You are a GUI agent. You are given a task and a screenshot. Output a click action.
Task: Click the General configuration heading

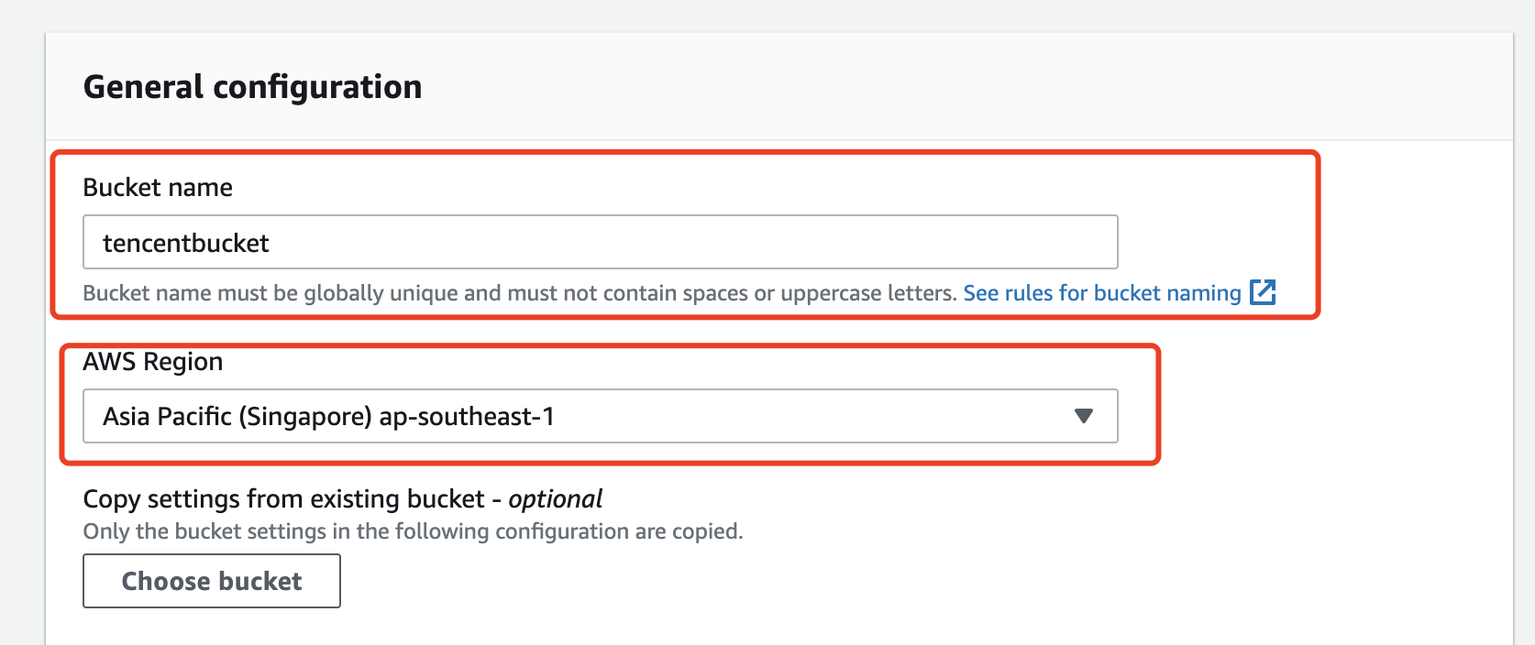pyautogui.click(x=252, y=88)
